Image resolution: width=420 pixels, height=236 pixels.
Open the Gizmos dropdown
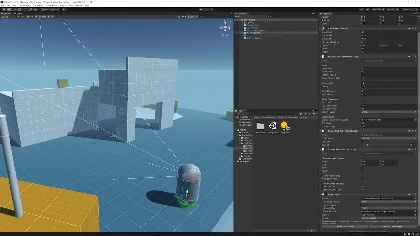click(192, 17)
